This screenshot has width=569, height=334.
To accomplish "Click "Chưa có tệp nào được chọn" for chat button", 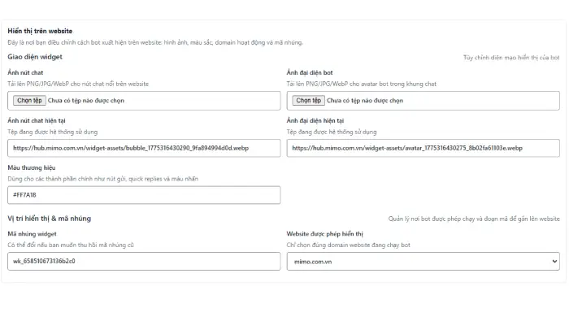I will (x=86, y=101).
